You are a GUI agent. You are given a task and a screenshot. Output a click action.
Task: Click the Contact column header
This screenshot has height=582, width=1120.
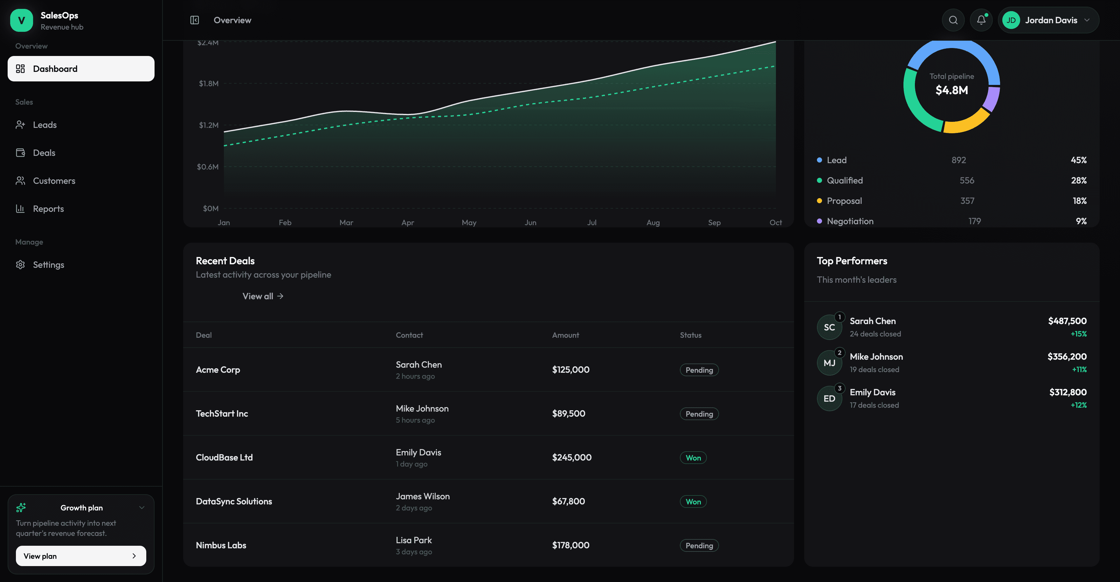pyautogui.click(x=409, y=335)
